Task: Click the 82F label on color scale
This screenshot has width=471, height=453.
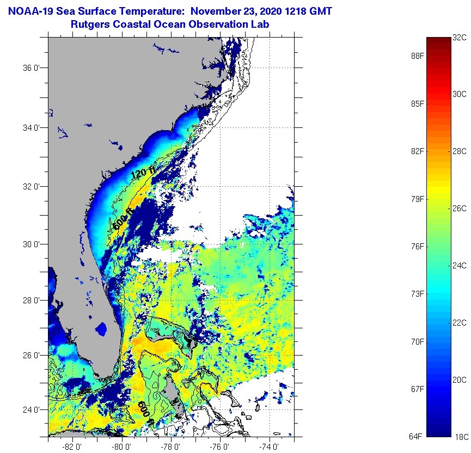Action: click(418, 151)
